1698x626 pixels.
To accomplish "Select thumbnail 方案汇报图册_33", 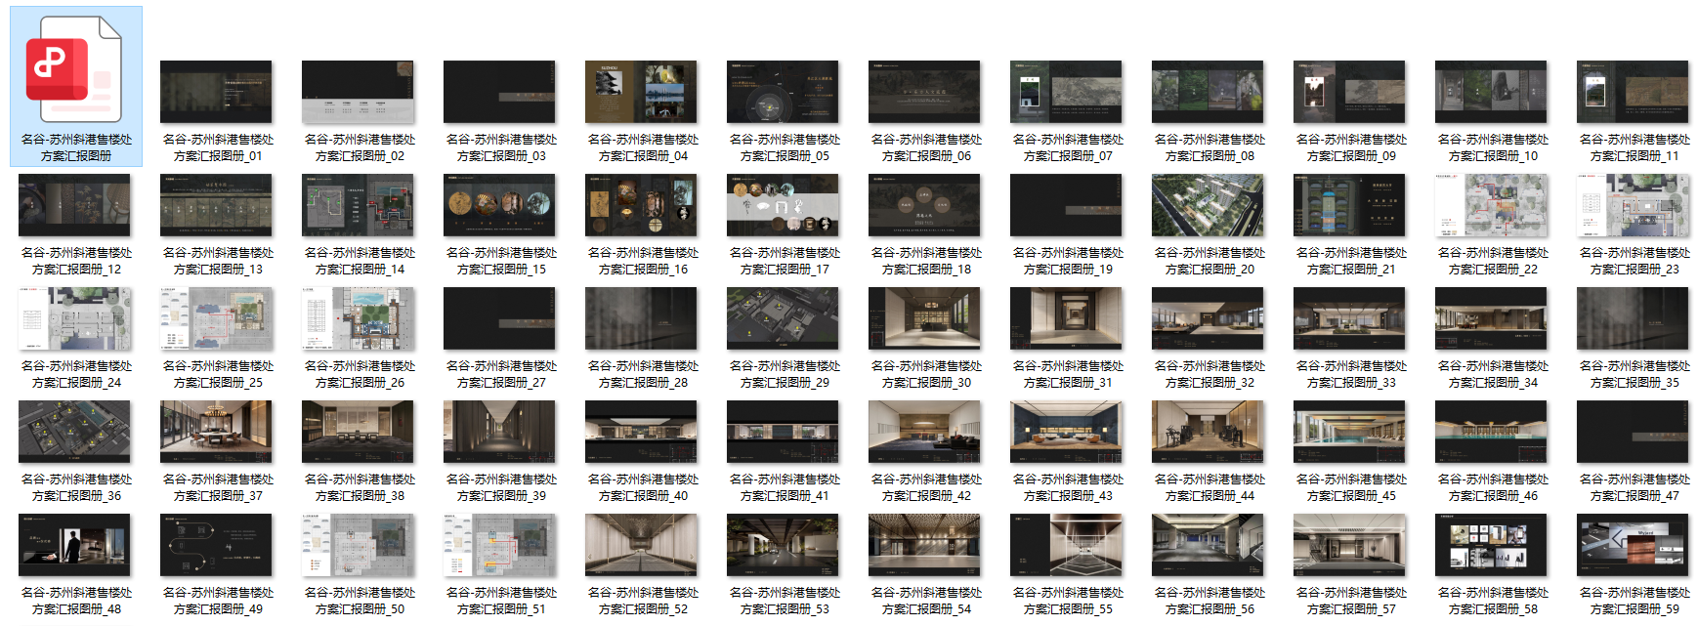I will pyautogui.click(x=1349, y=318).
